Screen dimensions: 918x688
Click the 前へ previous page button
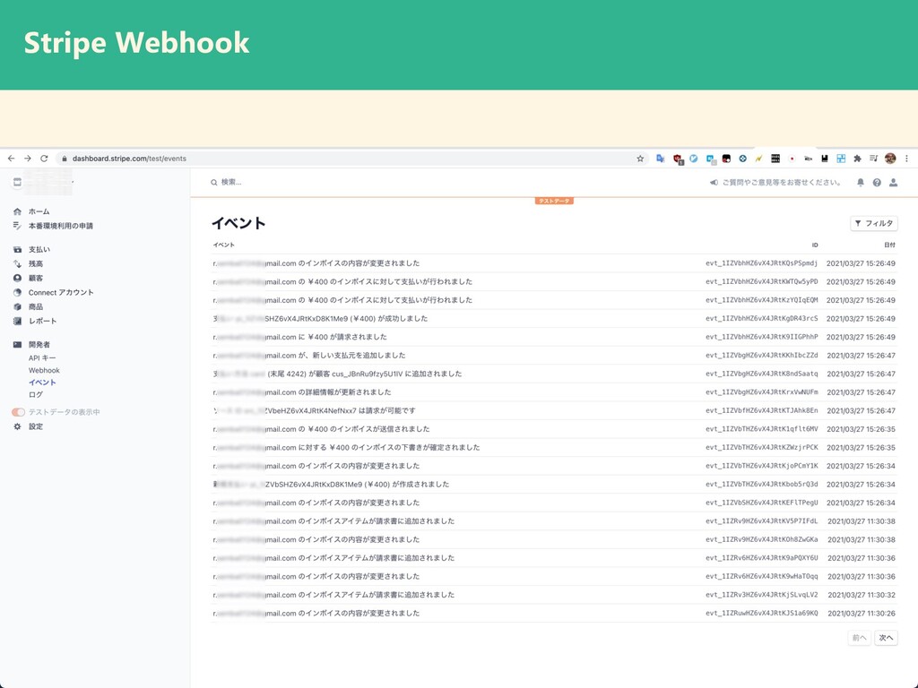coord(859,638)
